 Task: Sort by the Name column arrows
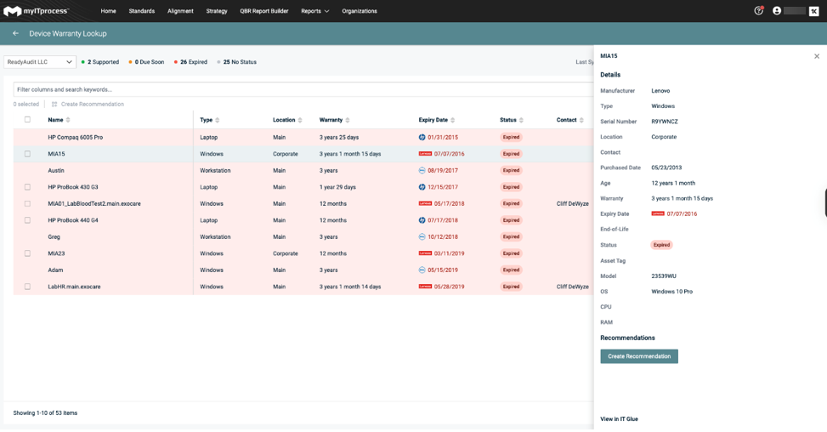[x=68, y=120]
